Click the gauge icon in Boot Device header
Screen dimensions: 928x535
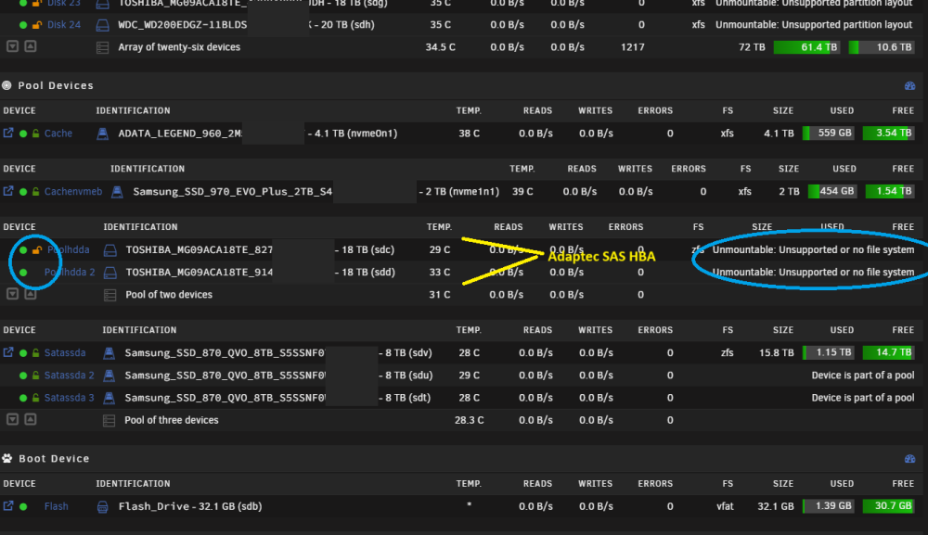(x=910, y=459)
